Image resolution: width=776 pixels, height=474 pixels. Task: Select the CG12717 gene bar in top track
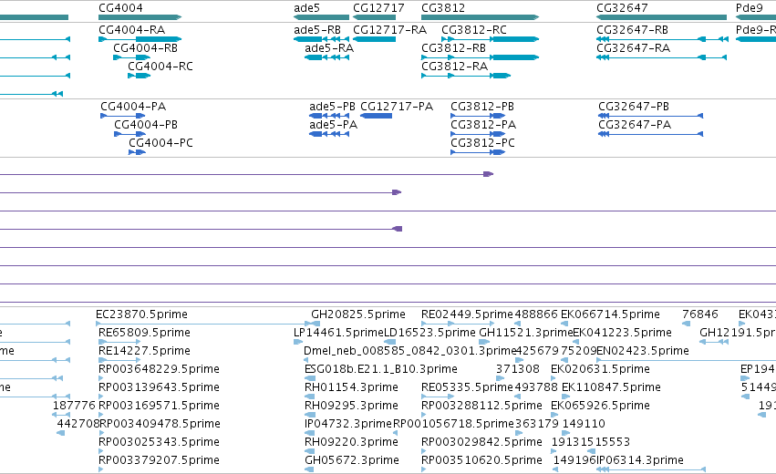[374, 17]
